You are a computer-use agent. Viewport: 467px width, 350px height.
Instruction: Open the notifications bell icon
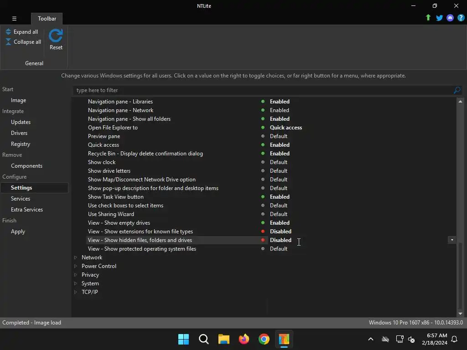(454, 339)
